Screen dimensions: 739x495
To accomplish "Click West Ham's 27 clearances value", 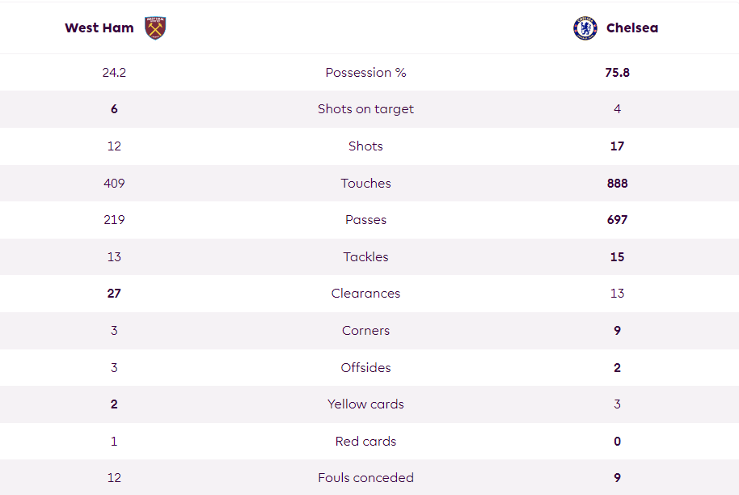I will [114, 294].
